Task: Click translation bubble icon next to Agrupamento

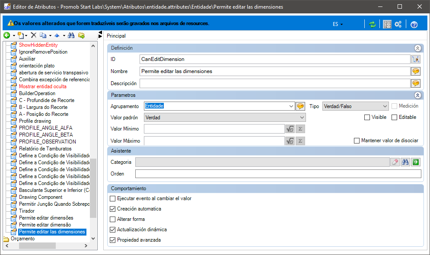Action: pyautogui.click(x=300, y=106)
